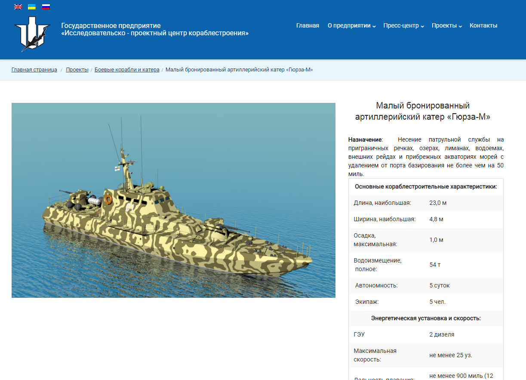Click the Осадка, максимальная label
The image size is (526, 380).
coord(375,240)
